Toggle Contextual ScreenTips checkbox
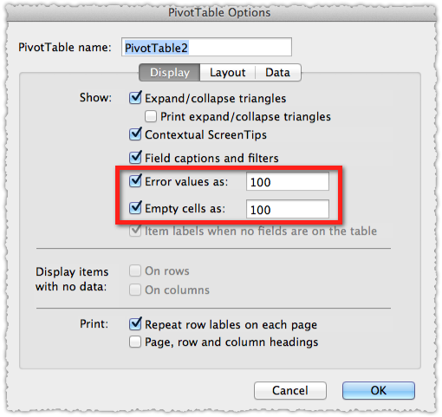Viewport: 442px width, 417px height. point(135,134)
